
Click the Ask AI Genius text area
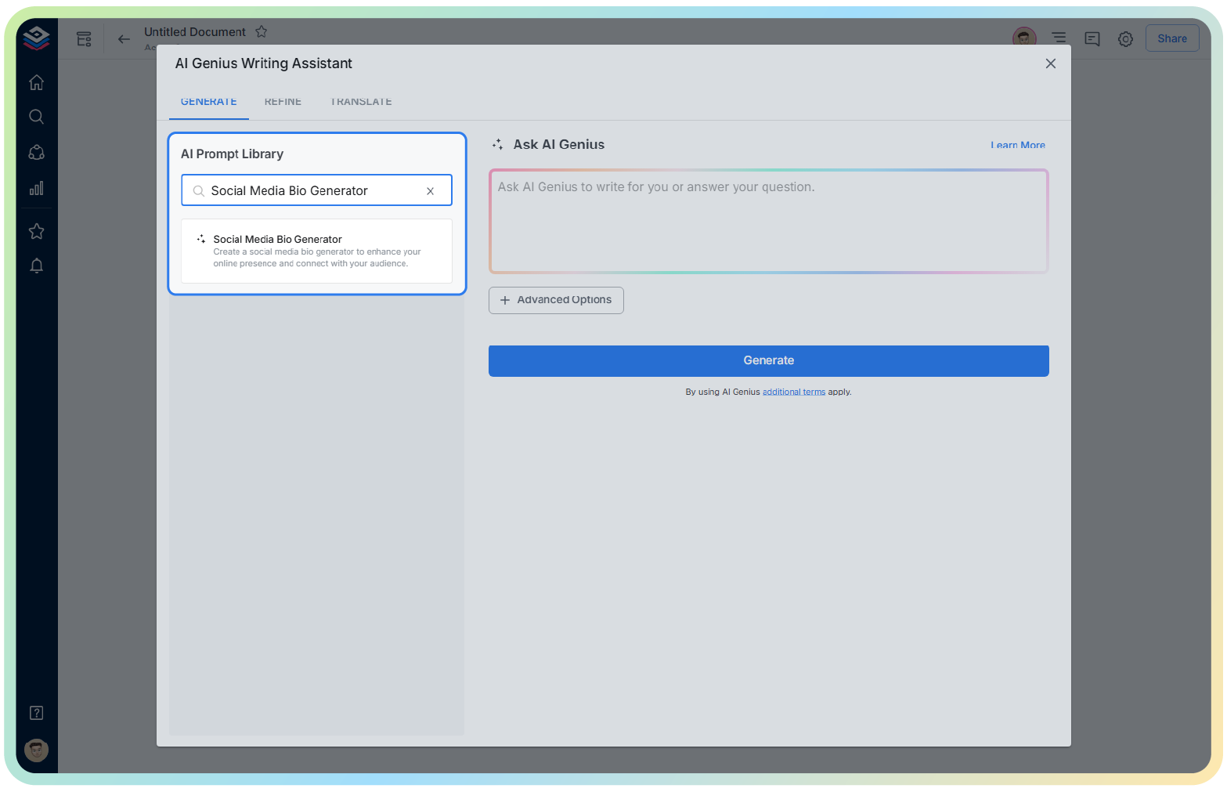pyautogui.click(x=768, y=221)
